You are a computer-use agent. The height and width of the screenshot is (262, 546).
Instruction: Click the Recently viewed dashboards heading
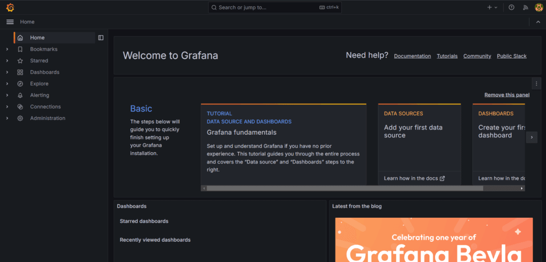[x=155, y=240]
